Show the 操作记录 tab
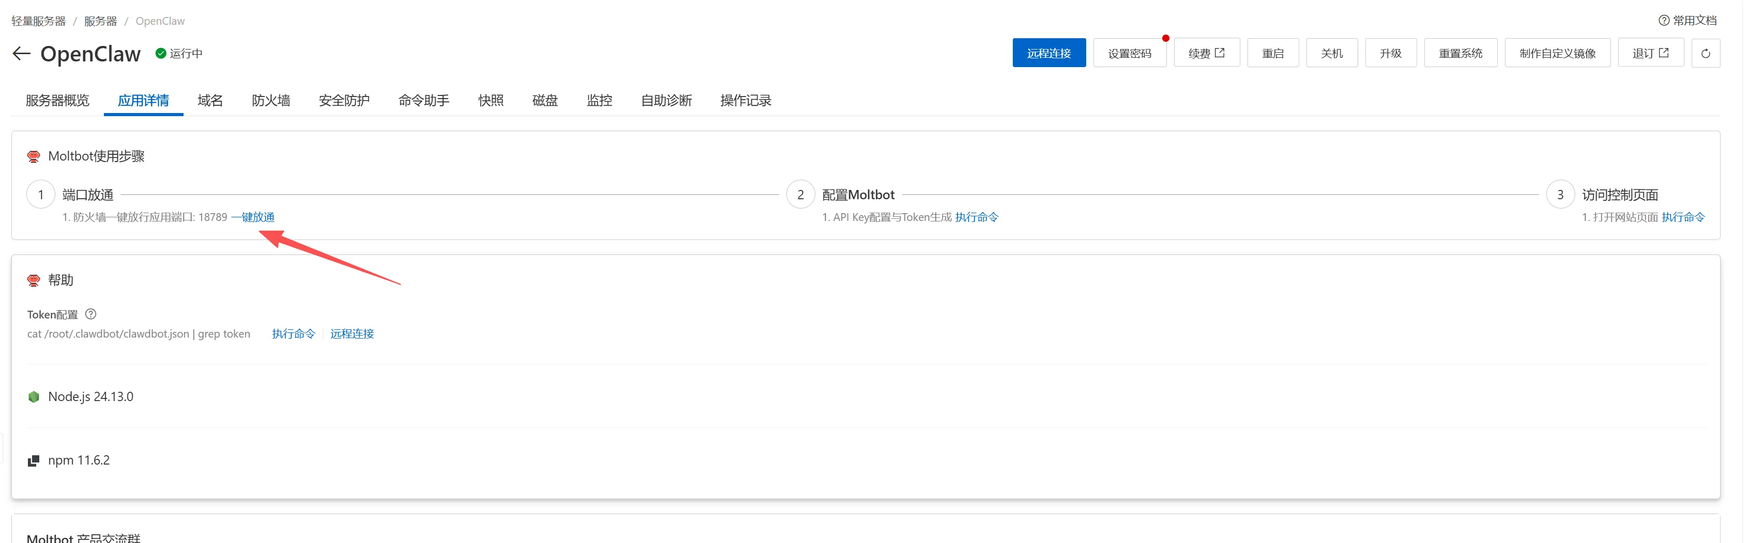The width and height of the screenshot is (1749, 543). (746, 100)
